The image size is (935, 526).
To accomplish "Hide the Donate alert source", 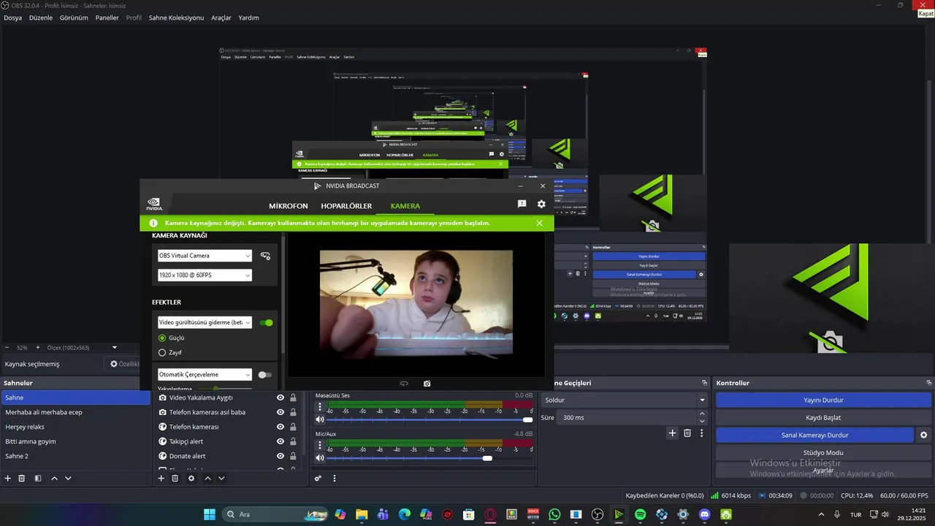I will tap(280, 456).
